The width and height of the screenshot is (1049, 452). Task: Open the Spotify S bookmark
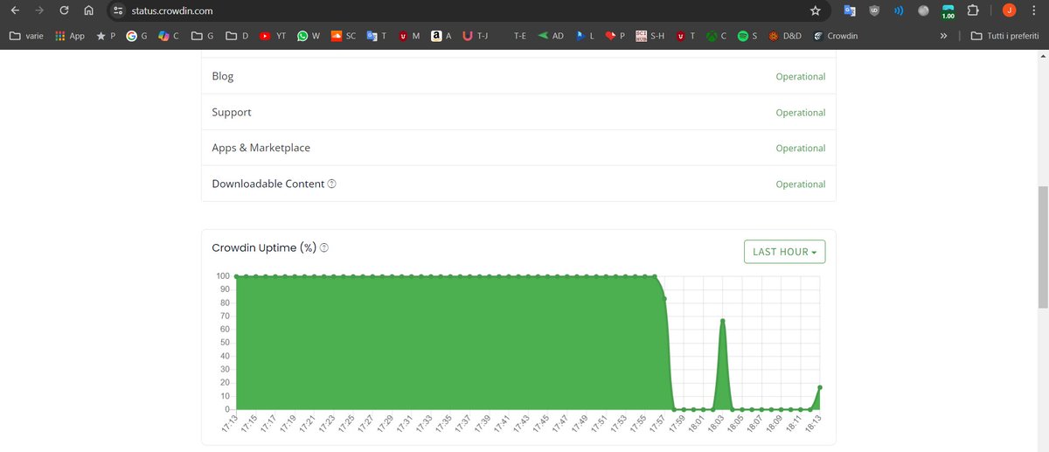coord(747,36)
